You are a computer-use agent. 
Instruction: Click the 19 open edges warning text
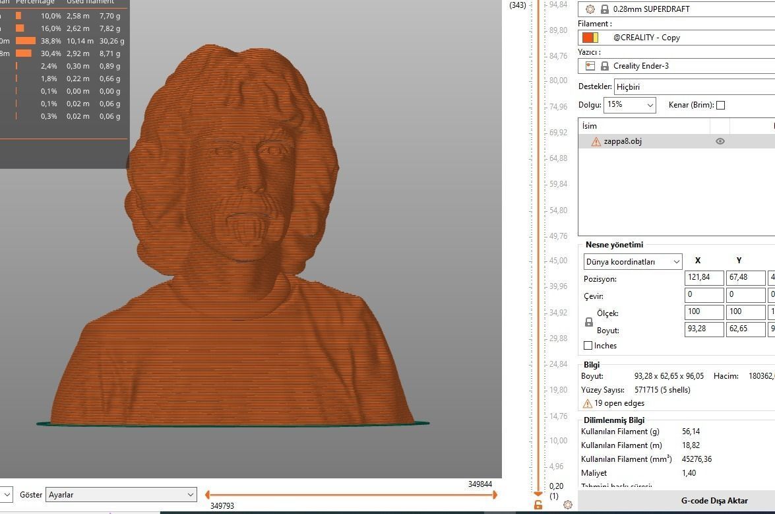pos(619,403)
